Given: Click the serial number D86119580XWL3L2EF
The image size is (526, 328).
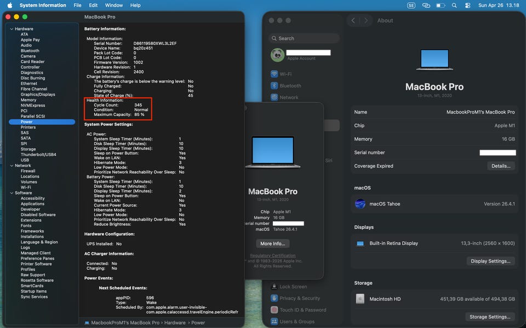Looking at the screenshot, I should (x=155, y=44).
